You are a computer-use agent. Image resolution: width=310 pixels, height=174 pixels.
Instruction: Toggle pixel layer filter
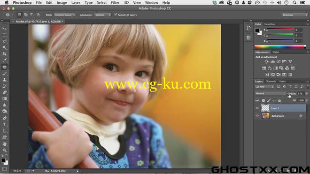coord(279,87)
